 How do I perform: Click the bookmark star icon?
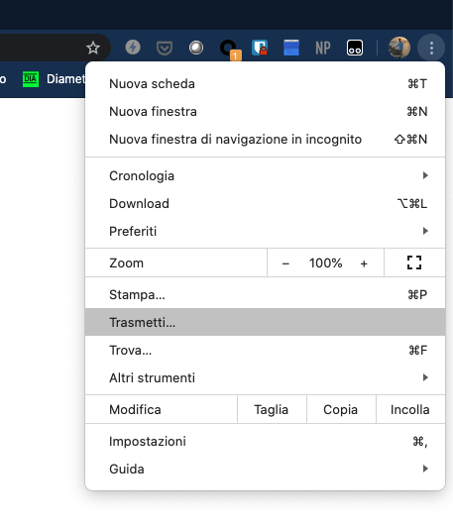[93, 48]
